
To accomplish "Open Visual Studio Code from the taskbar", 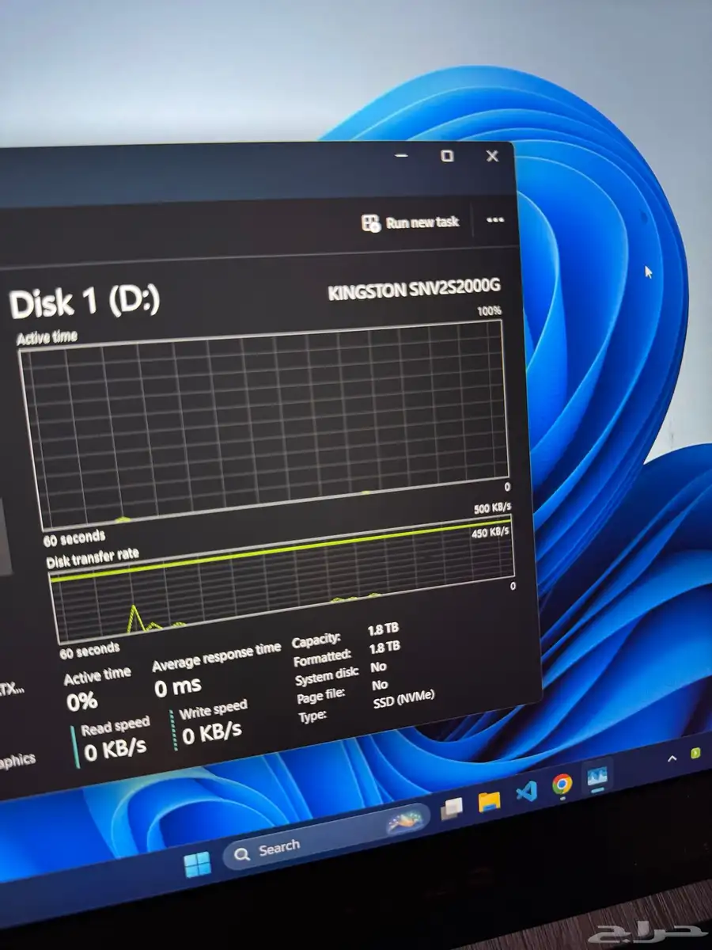I will pos(526,792).
